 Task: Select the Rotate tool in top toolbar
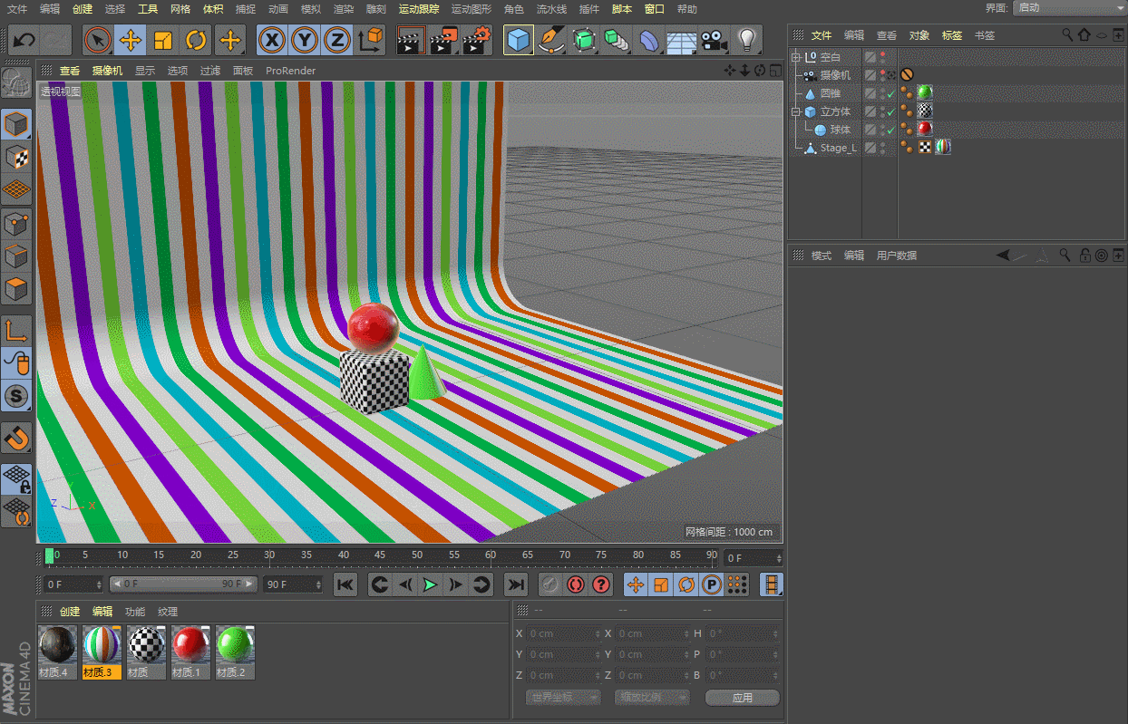pos(196,41)
